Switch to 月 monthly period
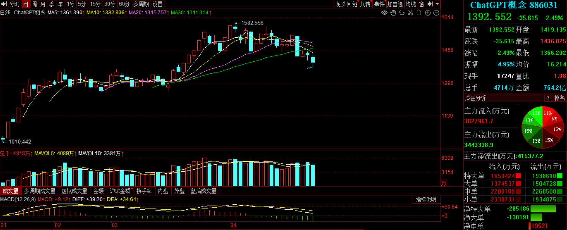 [x=43, y=4]
